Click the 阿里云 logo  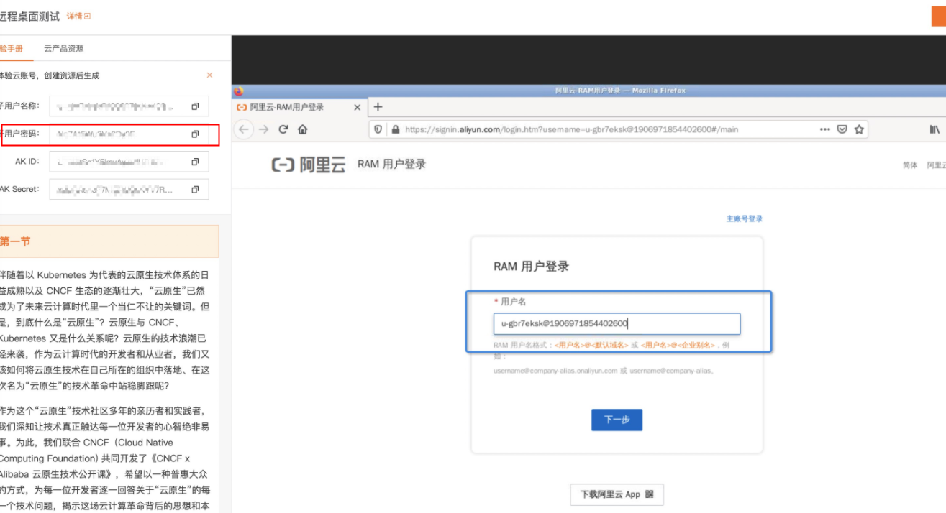pyautogui.click(x=309, y=165)
